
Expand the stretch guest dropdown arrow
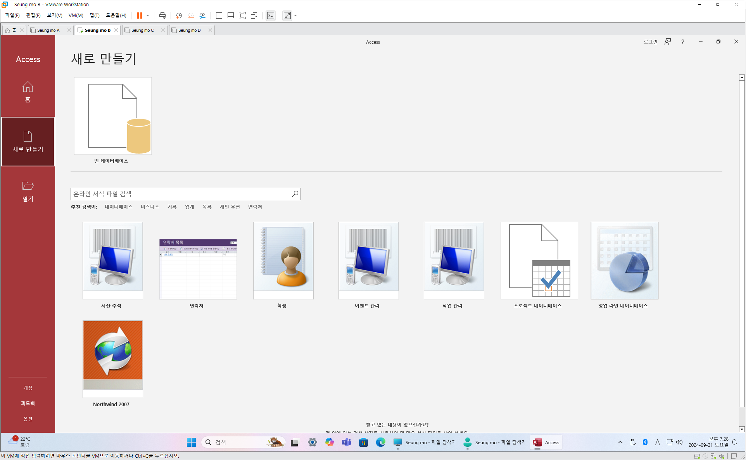tap(295, 16)
